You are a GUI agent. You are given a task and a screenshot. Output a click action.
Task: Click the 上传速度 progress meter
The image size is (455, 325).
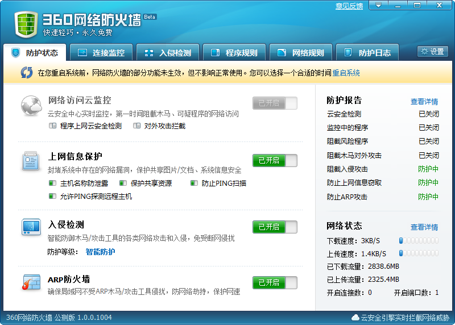(419, 253)
